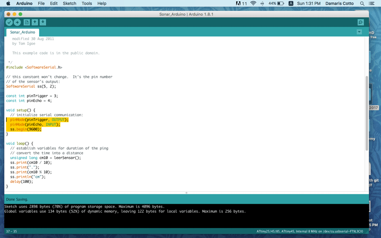Open the Help menu
381x238 pixels.
tap(102, 3)
